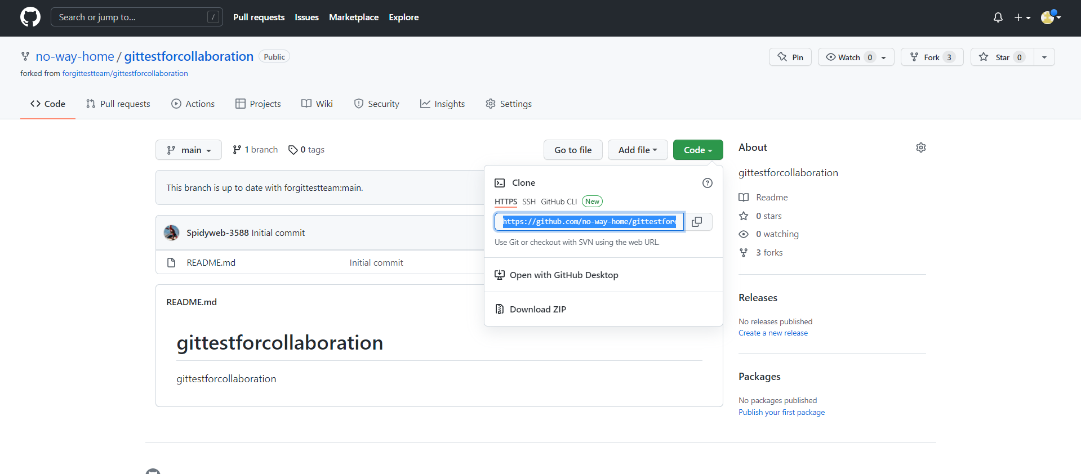The height and width of the screenshot is (474, 1081).
Task: Click the GitHub logo in header
Action: pos(30,17)
